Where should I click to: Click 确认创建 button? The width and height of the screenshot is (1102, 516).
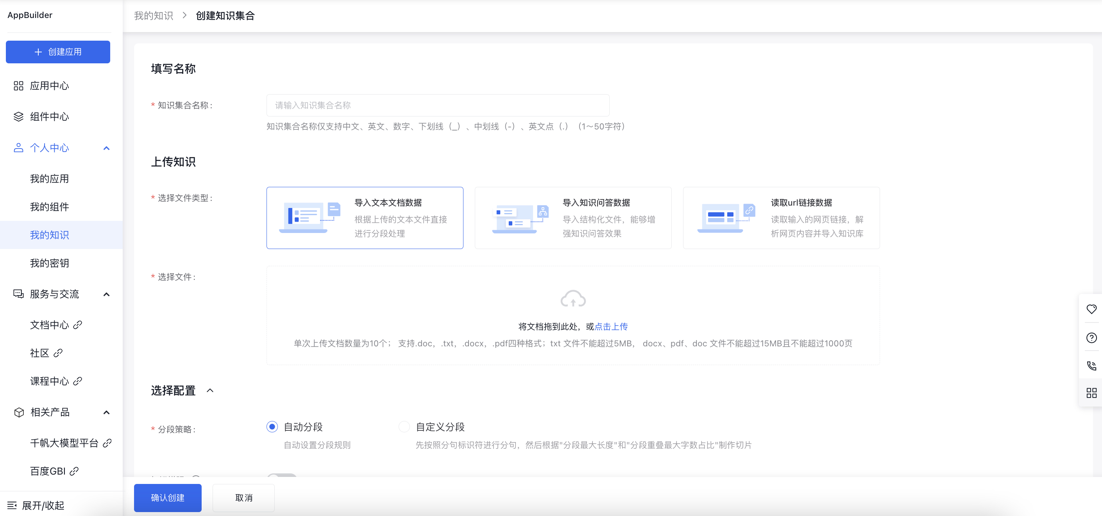(x=167, y=498)
